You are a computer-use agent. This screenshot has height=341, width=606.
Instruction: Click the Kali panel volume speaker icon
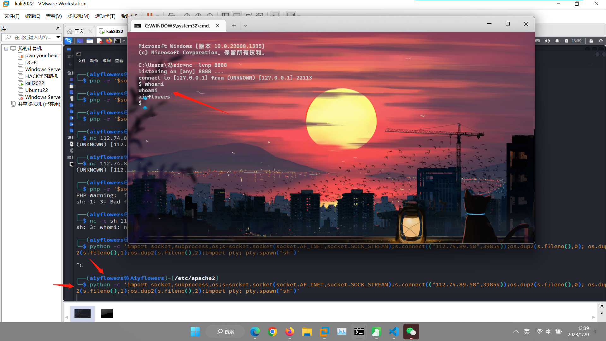coord(547,41)
